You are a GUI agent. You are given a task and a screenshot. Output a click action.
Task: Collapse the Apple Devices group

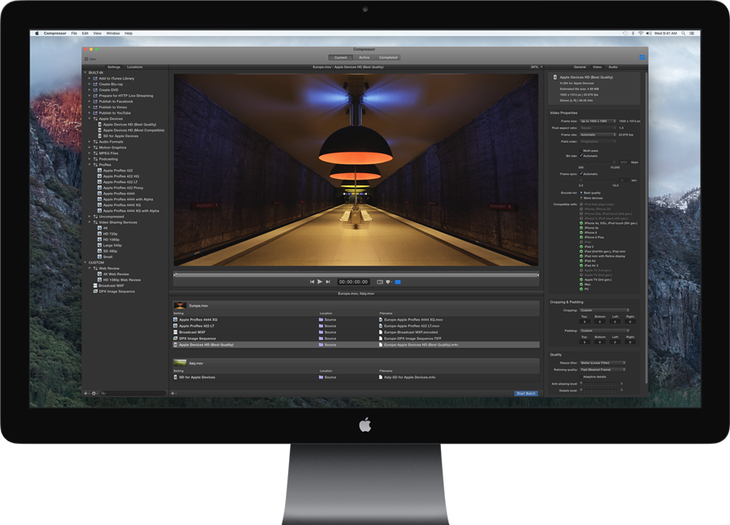click(x=90, y=119)
